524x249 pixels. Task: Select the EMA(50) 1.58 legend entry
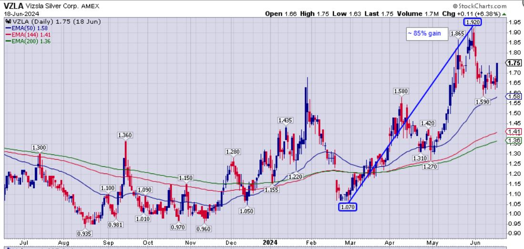[27, 29]
